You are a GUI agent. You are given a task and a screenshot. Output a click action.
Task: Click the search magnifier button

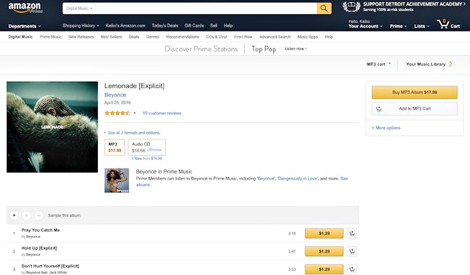(324, 8)
